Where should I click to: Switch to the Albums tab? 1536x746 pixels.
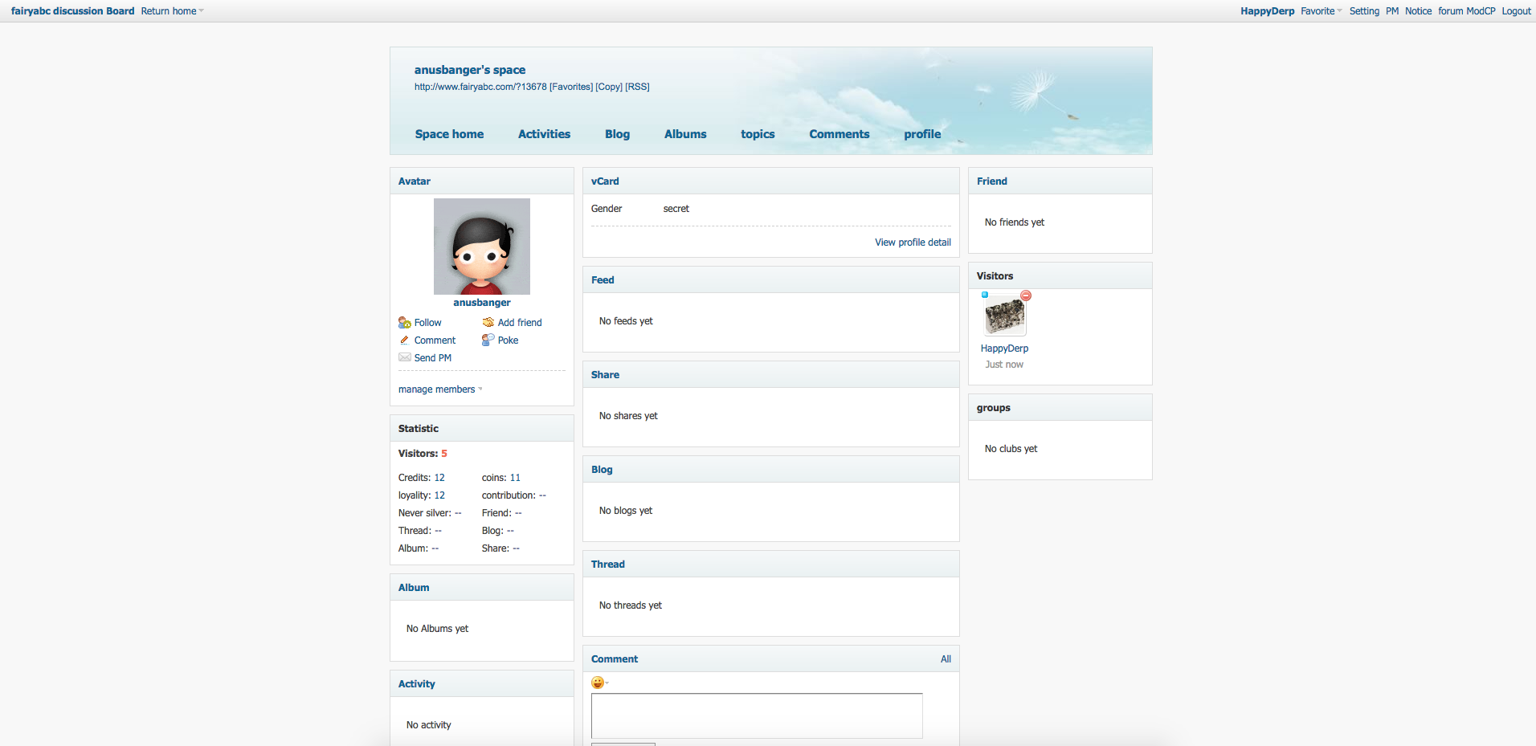click(685, 134)
